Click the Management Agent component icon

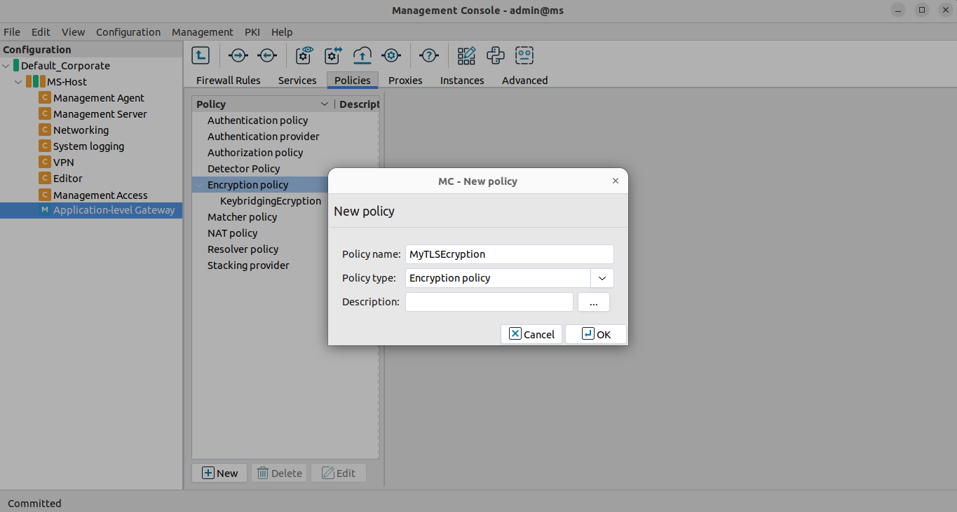click(45, 97)
